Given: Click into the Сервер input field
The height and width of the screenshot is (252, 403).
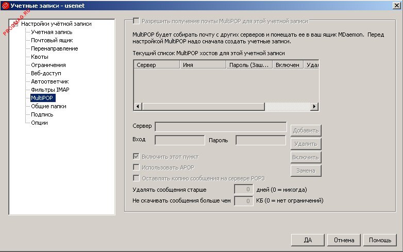Looking at the screenshot, I should 221,127.
